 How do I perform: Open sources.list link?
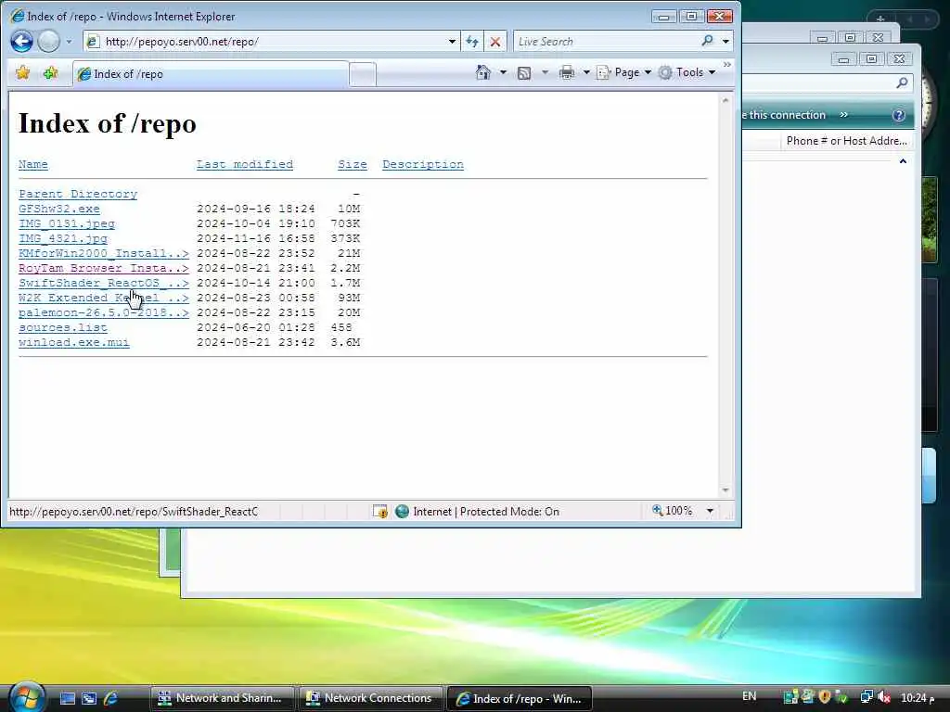(x=63, y=327)
